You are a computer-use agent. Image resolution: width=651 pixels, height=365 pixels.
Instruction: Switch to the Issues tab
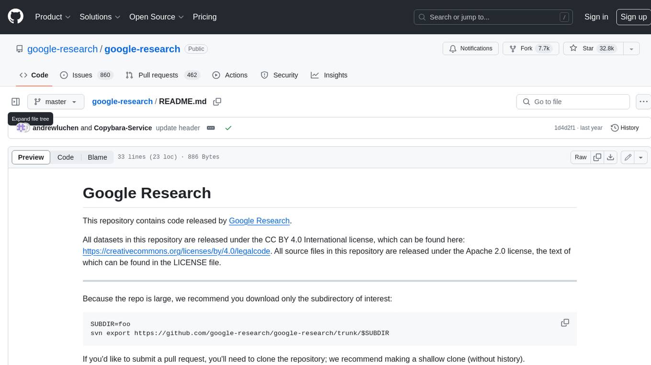pos(86,75)
